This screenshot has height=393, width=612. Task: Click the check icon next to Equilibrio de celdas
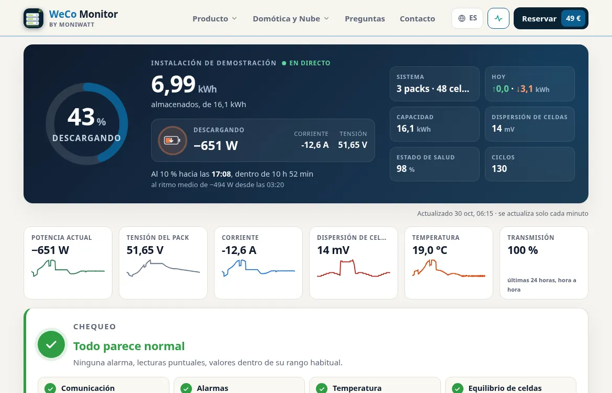click(458, 388)
